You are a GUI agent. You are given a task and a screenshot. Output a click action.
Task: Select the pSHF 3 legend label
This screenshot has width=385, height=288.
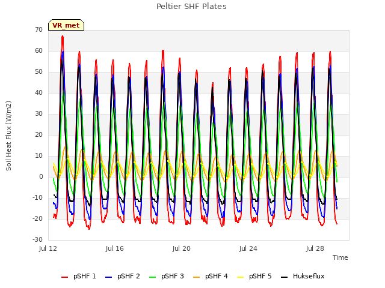pyautogui.click(x=173, y=276)
